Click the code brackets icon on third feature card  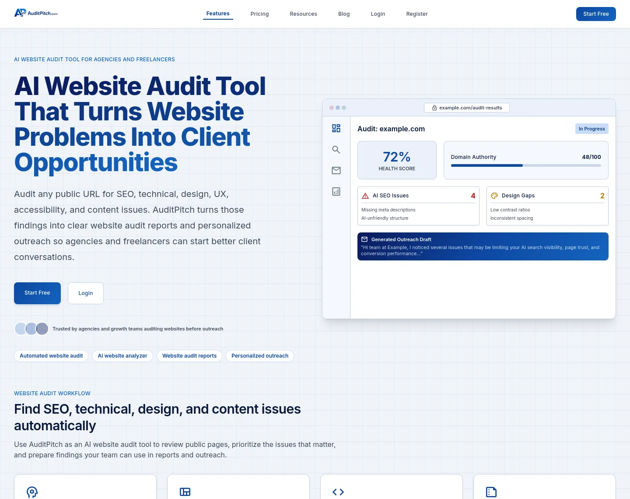point(338,492)
